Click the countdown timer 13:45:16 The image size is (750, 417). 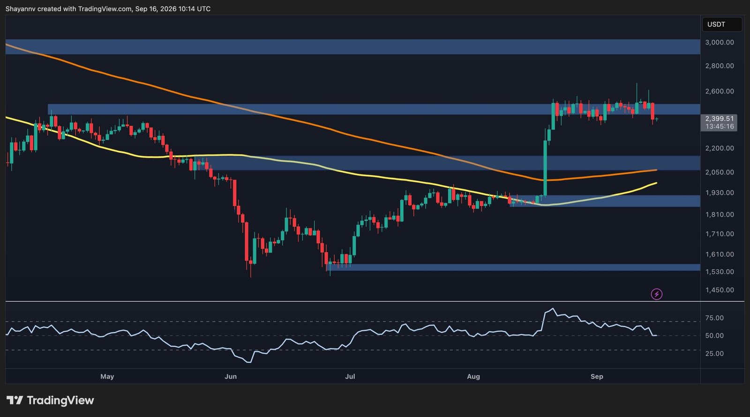point(719,126)
